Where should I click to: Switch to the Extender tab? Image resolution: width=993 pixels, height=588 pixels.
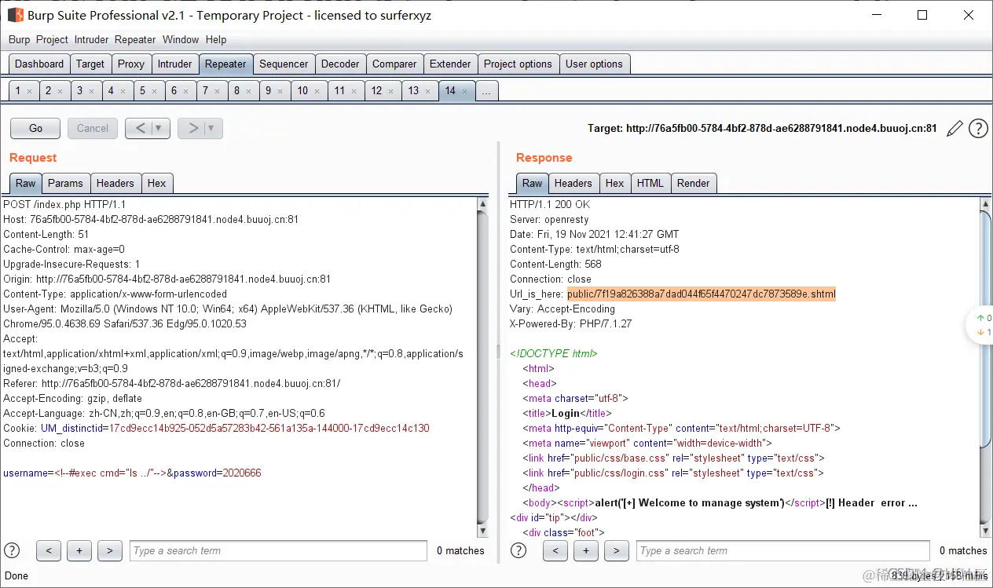pos(450,64)
